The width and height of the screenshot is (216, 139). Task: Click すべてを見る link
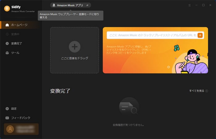[197, 91]
